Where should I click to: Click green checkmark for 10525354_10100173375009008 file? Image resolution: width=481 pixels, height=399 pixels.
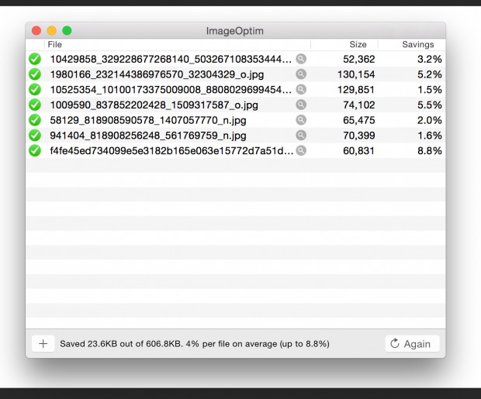point(35,89)
